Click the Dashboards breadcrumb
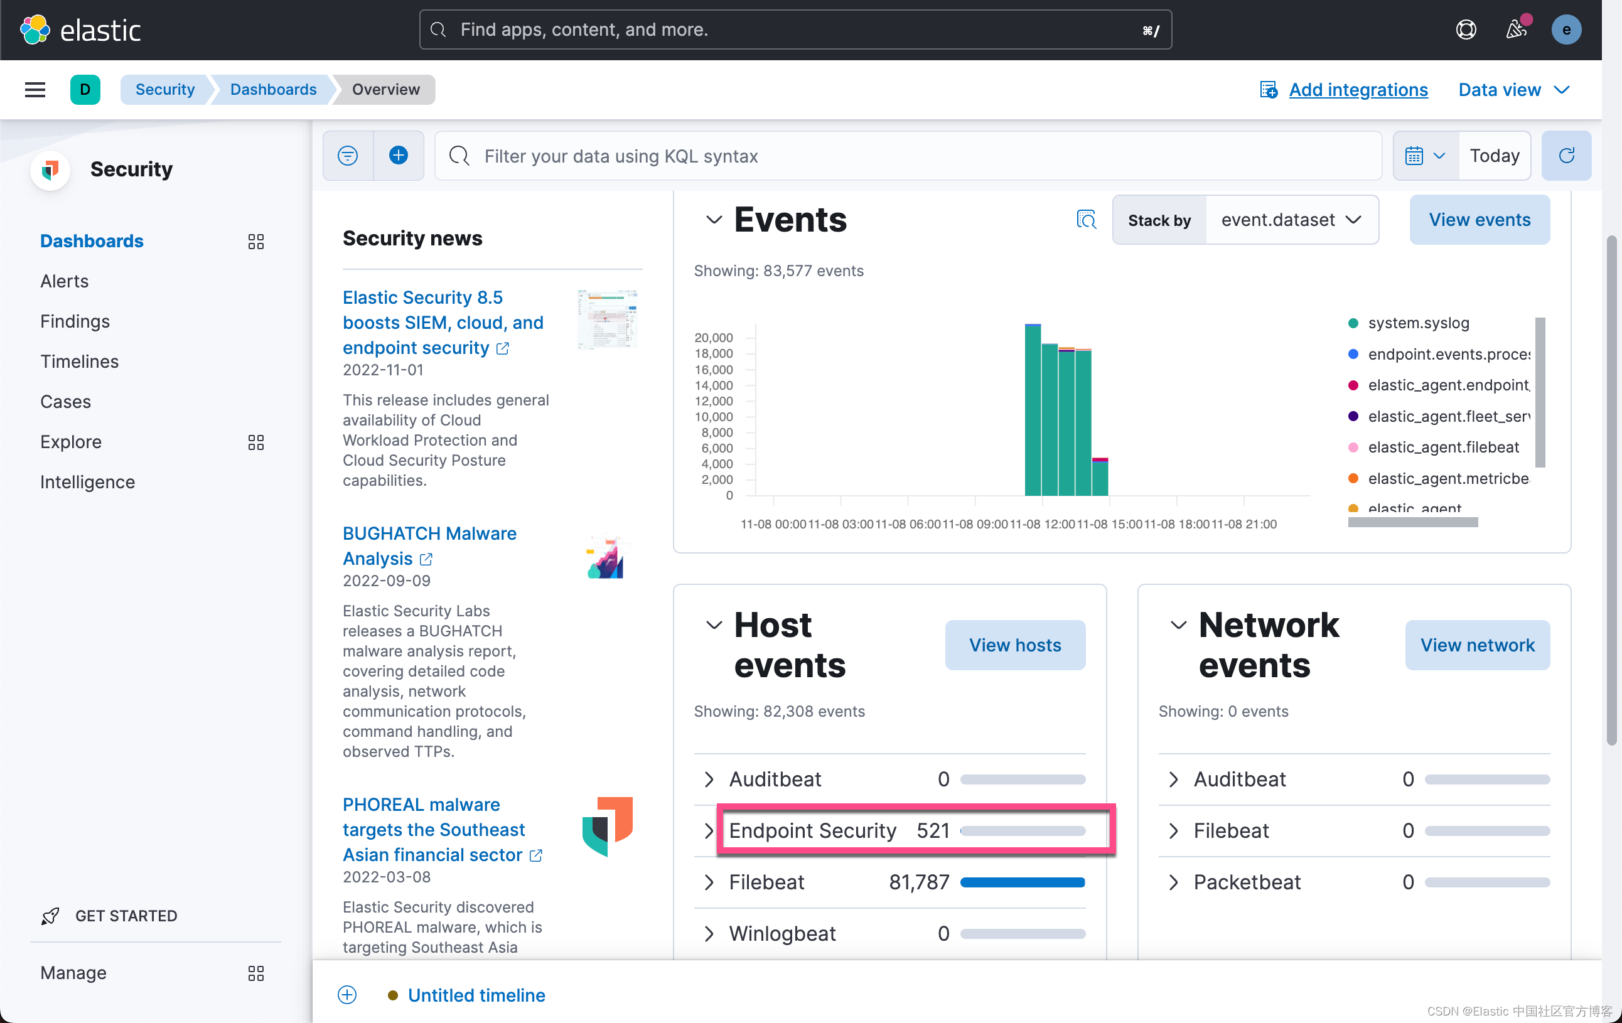 (x=273, y=90)
